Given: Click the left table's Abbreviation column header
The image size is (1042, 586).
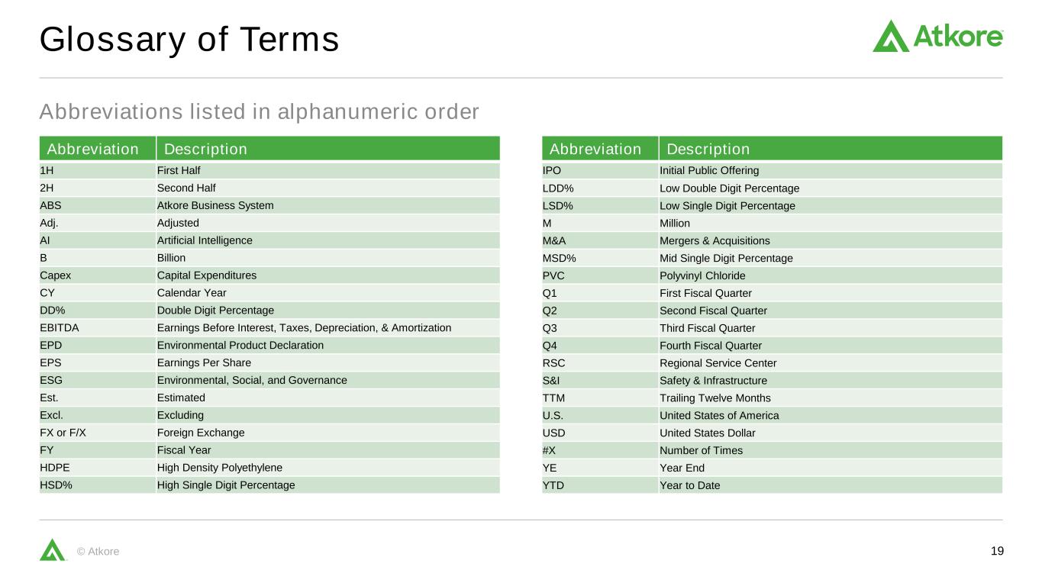Looking at the screenshot, I should [93, 149].
